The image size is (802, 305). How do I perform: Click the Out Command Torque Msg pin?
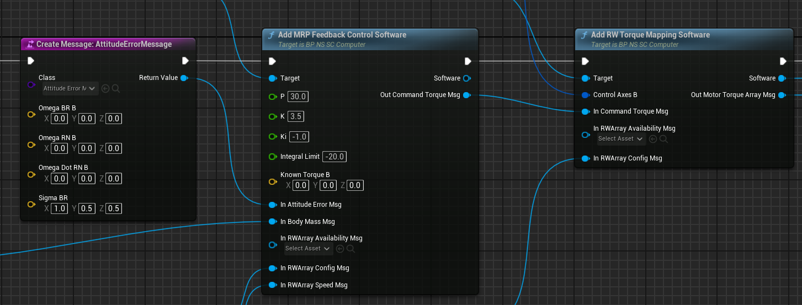pyautogui.click(x=466, y=95)
